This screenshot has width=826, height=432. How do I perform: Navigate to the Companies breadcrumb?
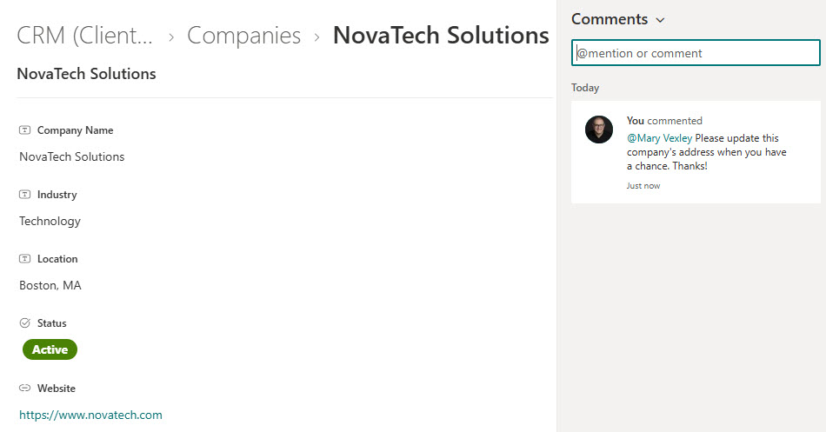click(243, 36)
